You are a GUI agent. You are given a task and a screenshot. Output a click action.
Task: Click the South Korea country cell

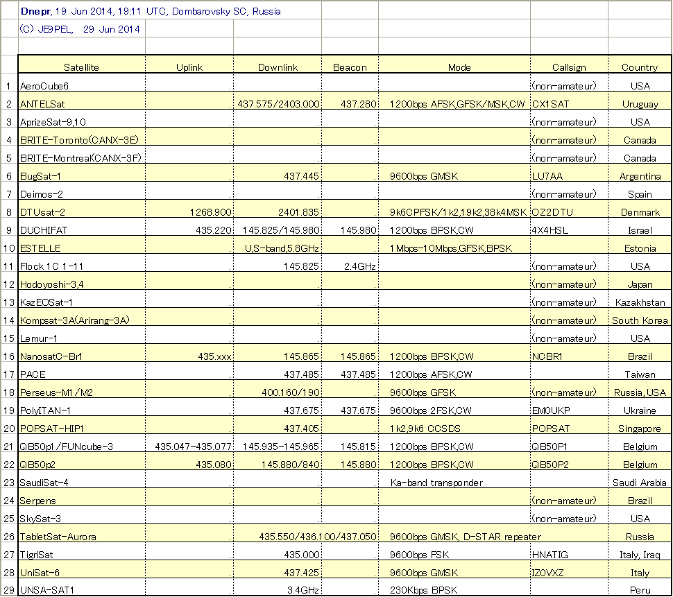pyautogui.click(x=640, y=316)
